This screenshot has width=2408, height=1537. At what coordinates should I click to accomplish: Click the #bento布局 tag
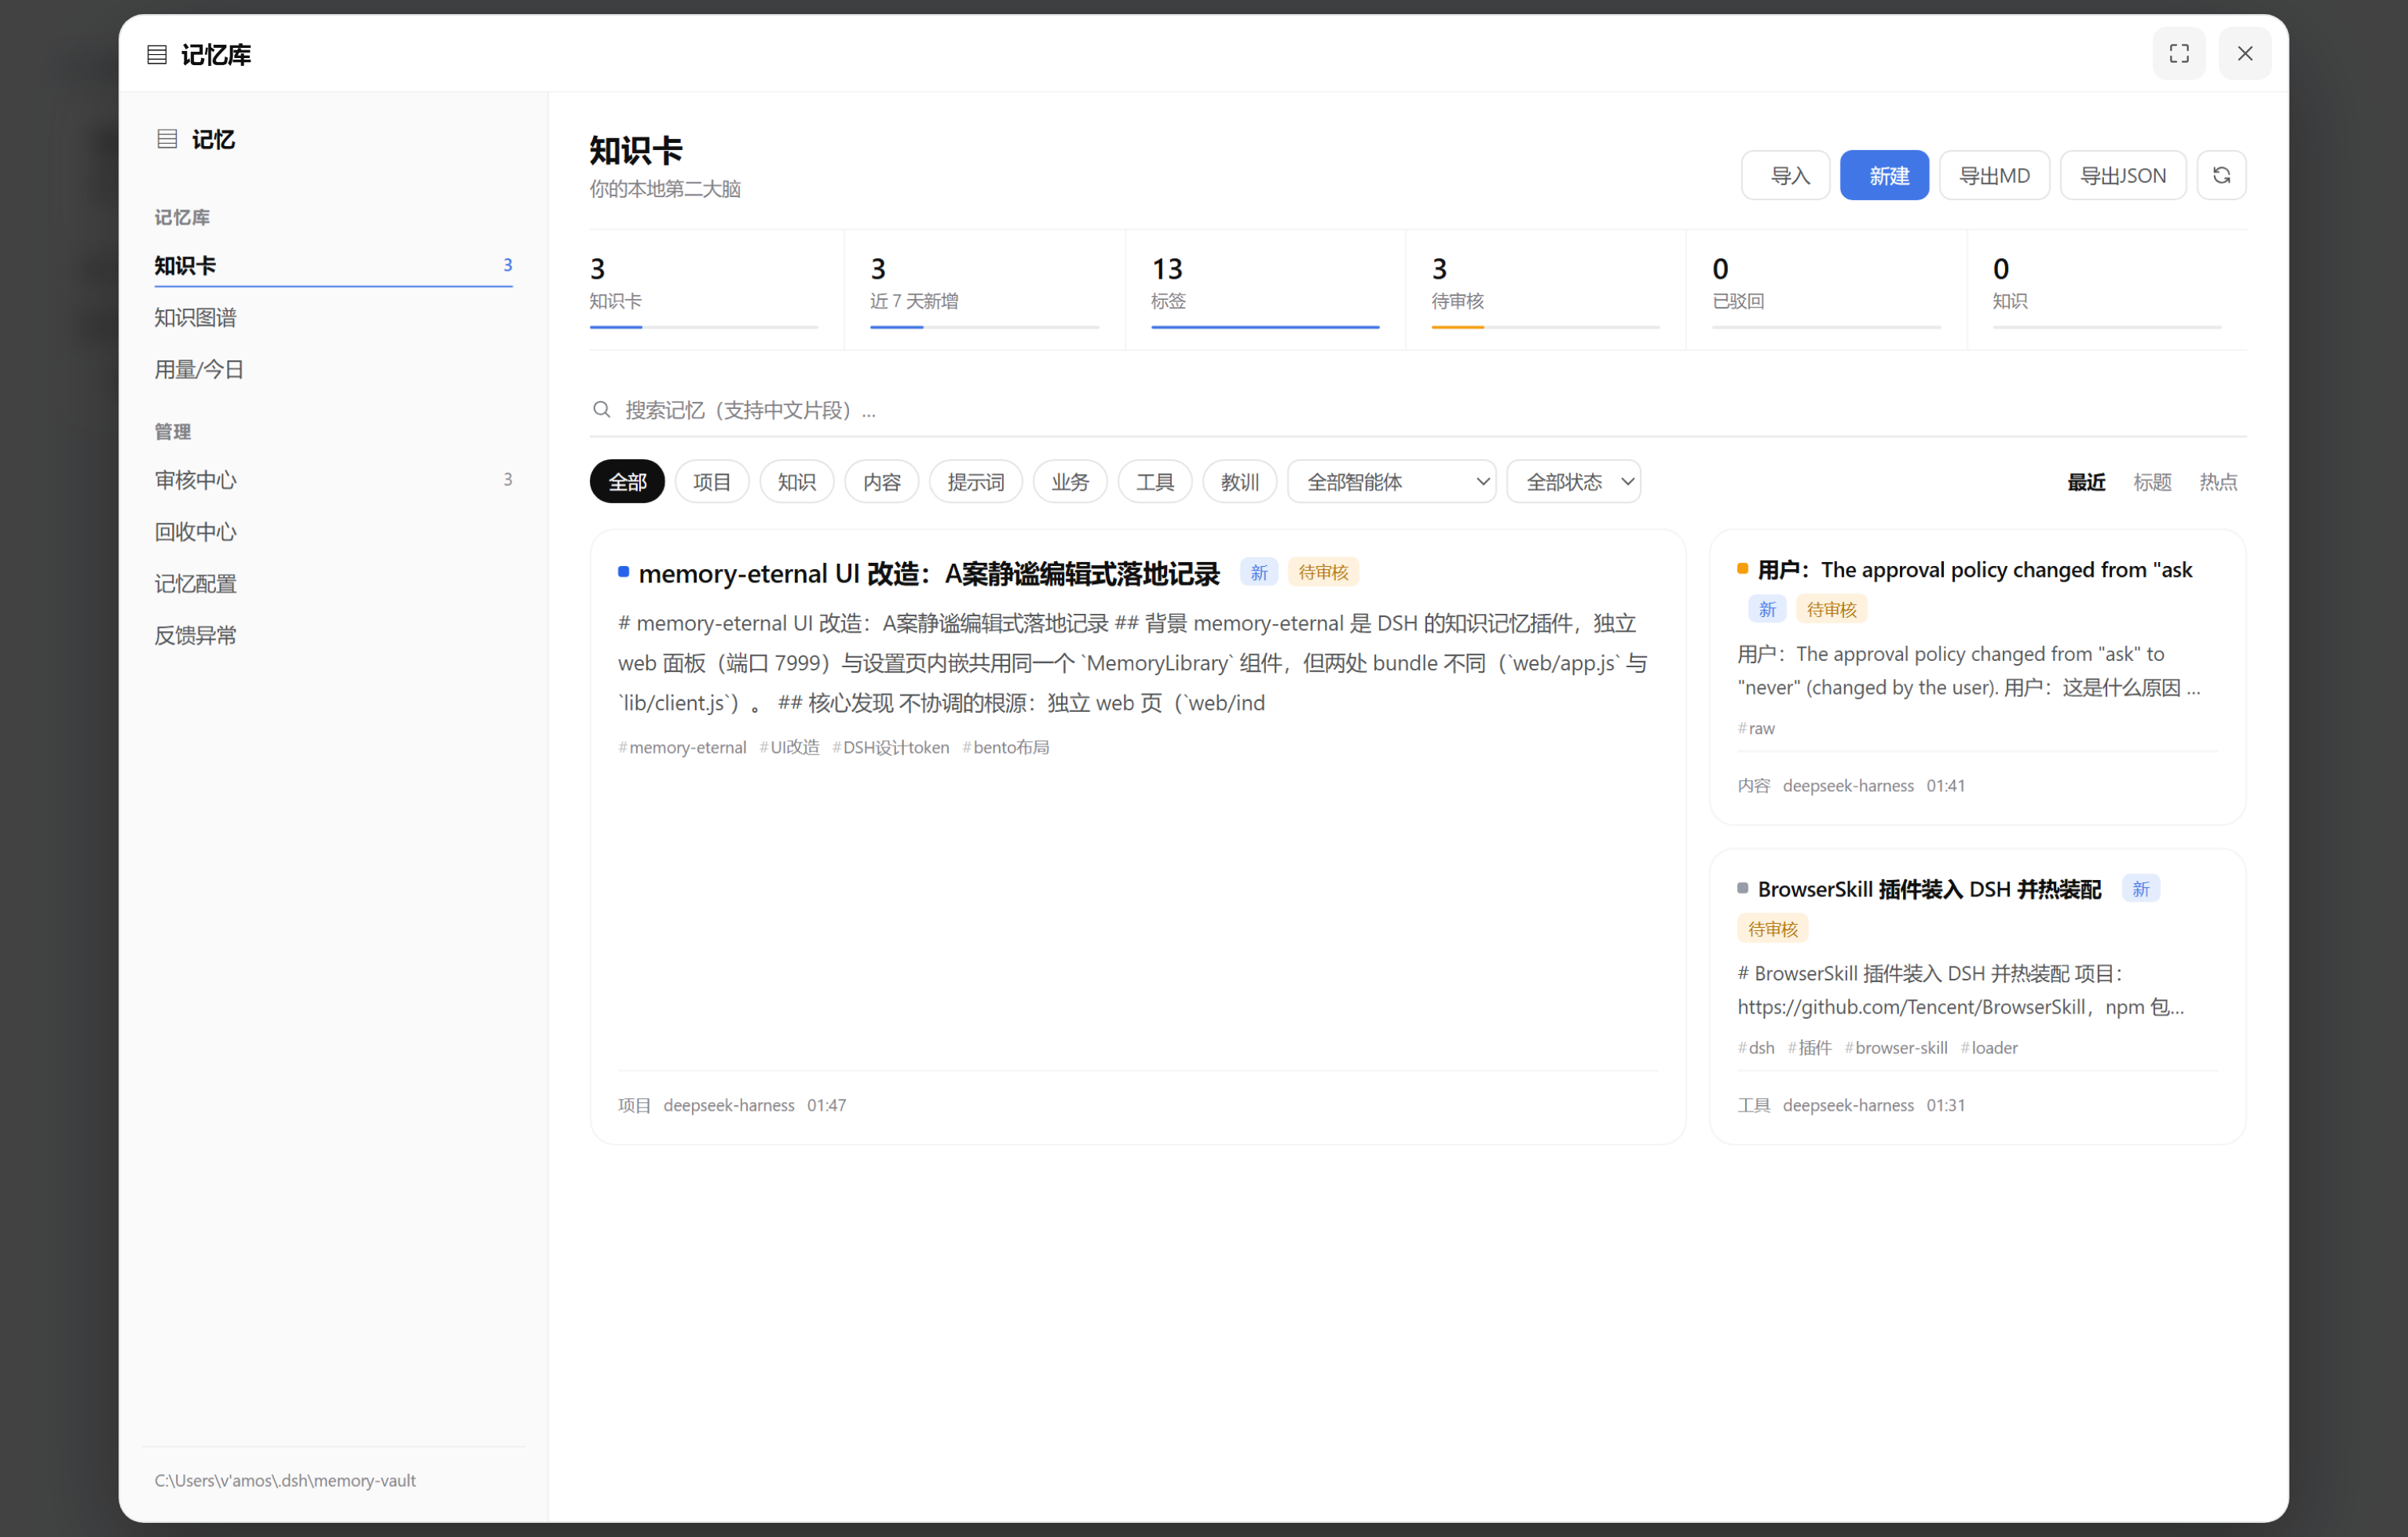[1006, 747]
